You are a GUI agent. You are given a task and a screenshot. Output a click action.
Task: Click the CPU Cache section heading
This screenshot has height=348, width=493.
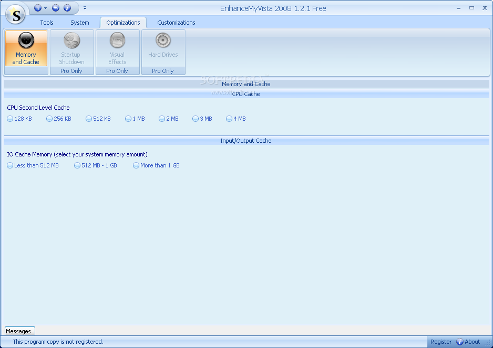pos(246,94)
